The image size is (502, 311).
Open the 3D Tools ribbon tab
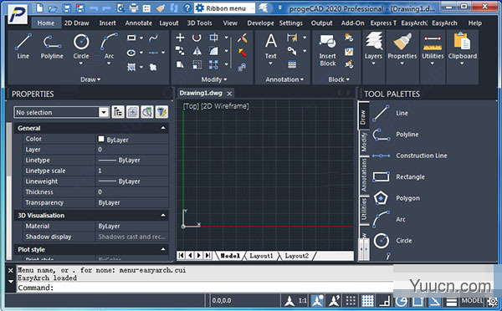point(199,23)
